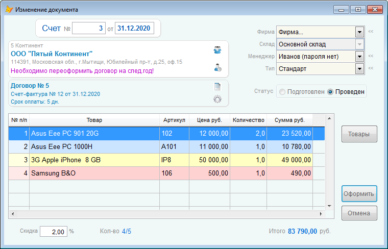Select the Подготовлен status radio button

[282, 92]
